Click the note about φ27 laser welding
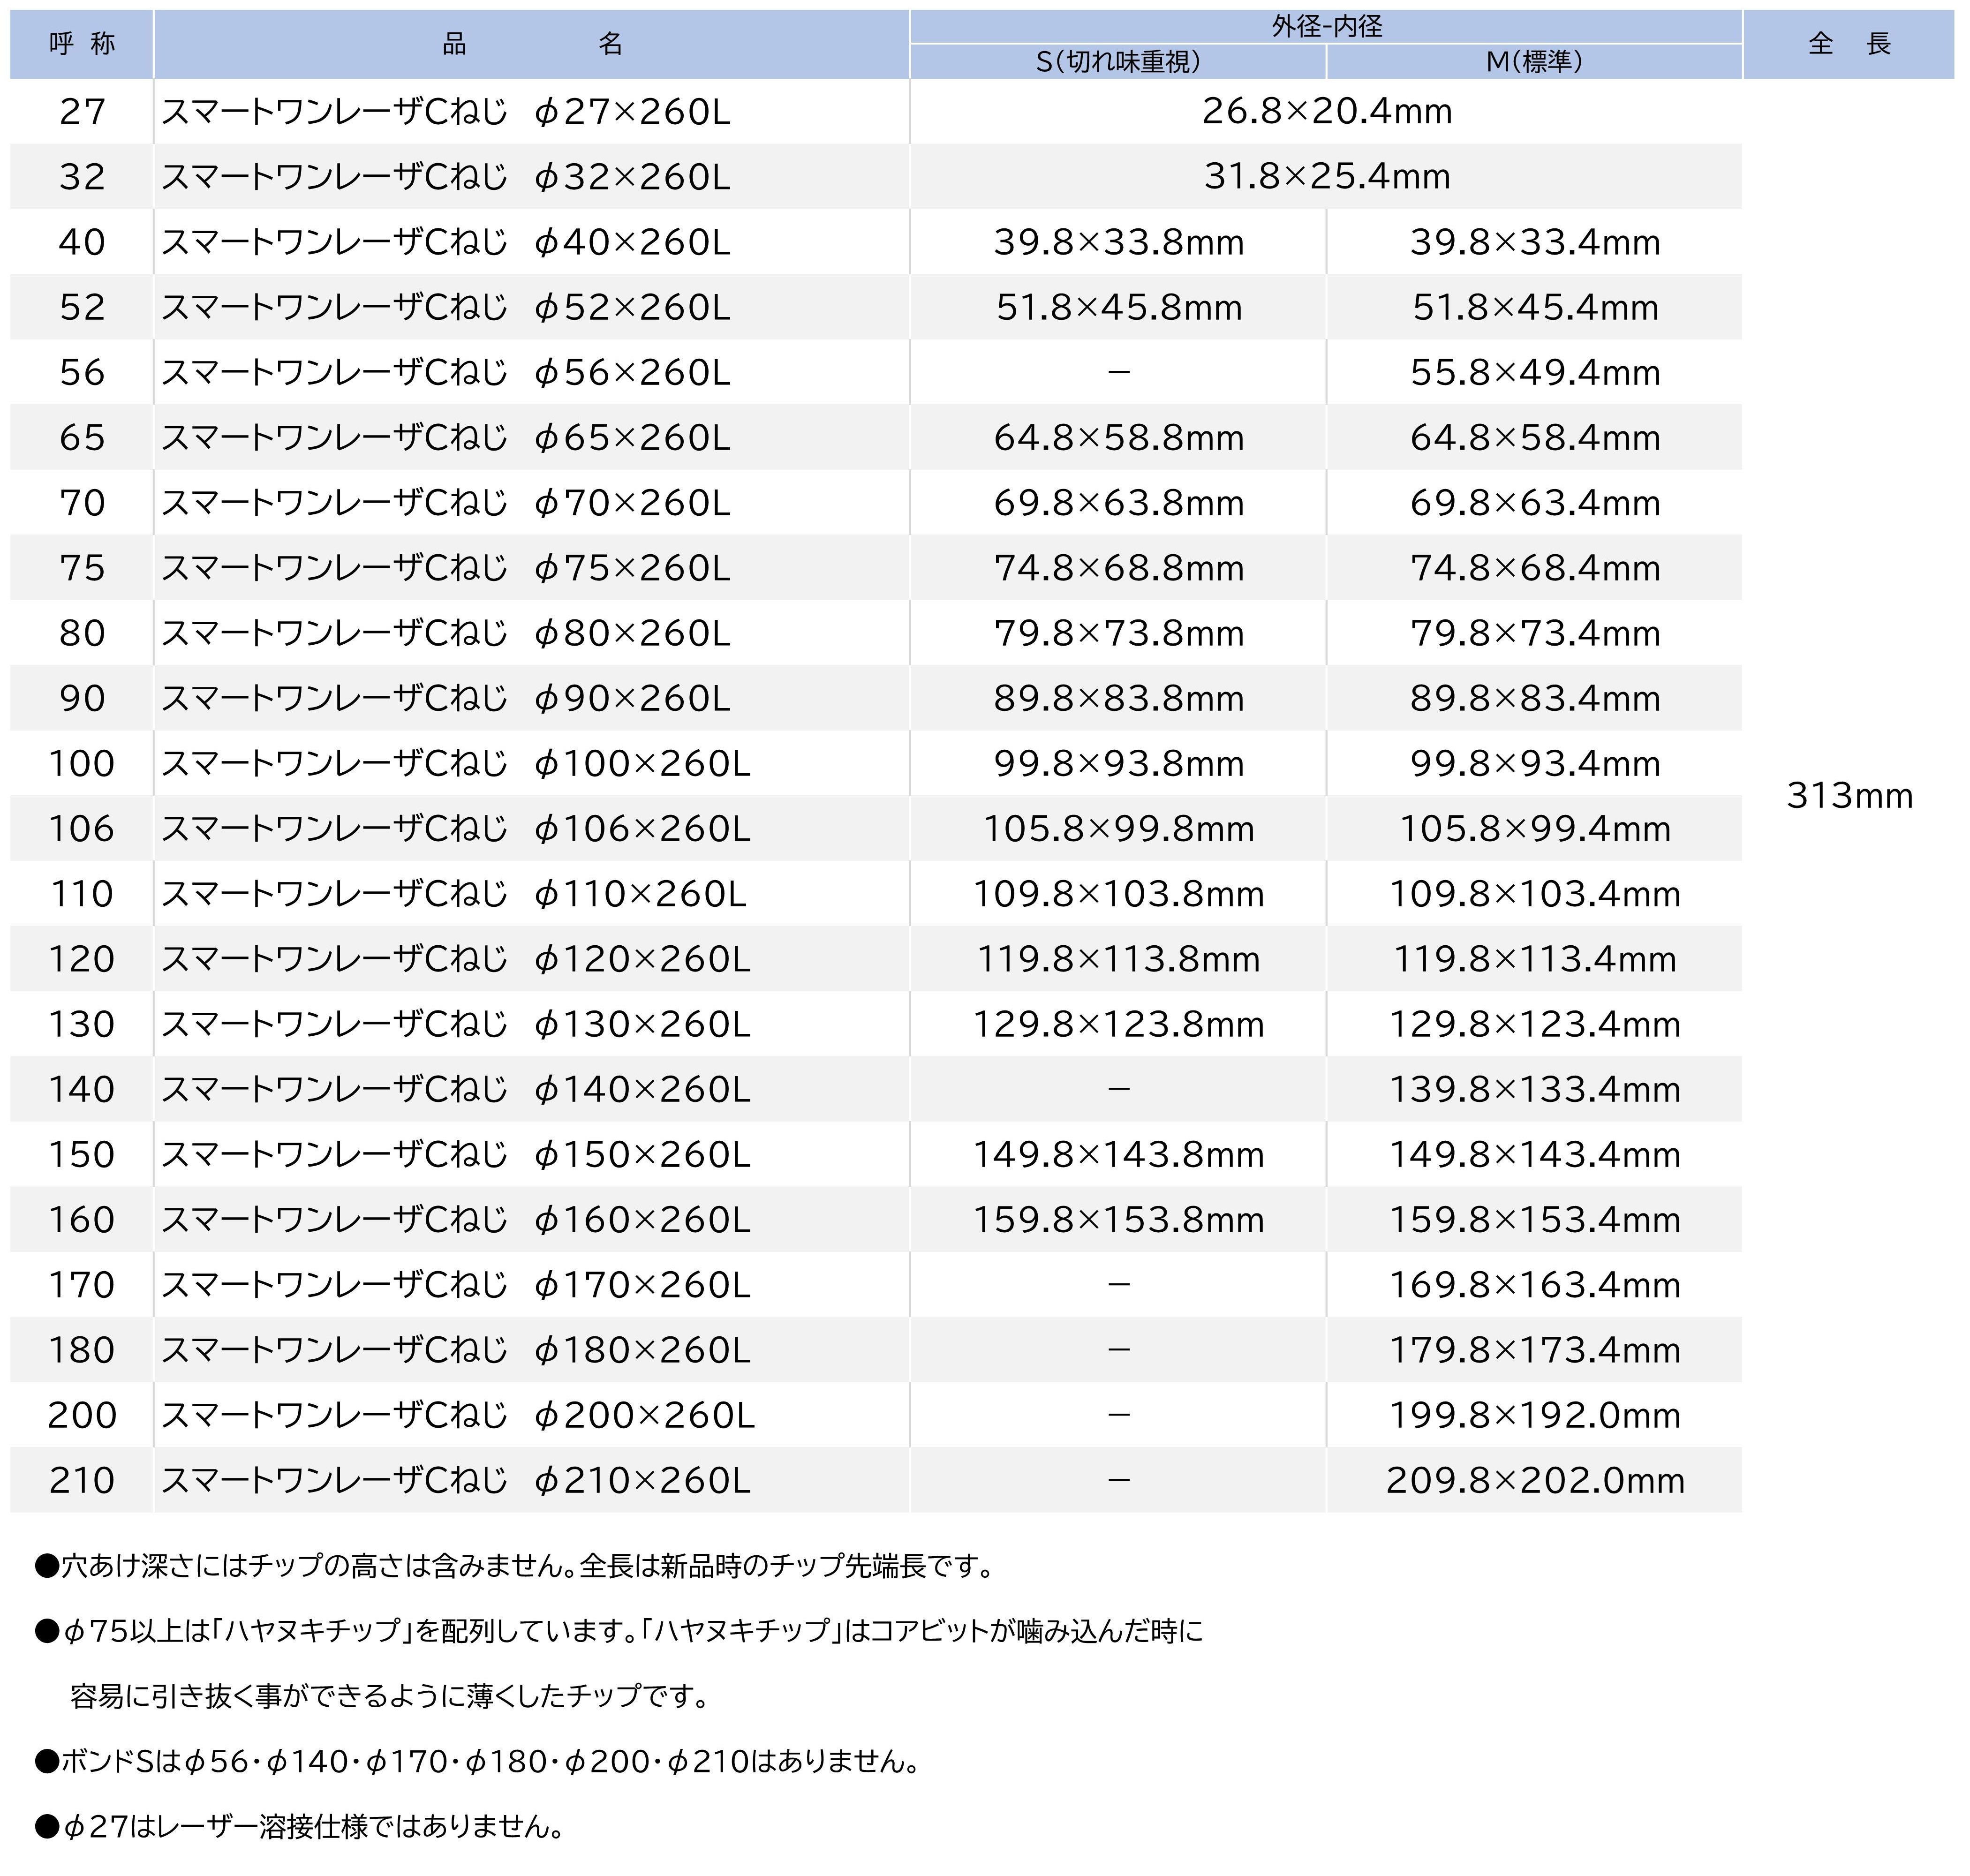Screen dimensions: 1970x1876 (x=300, y=1827)
